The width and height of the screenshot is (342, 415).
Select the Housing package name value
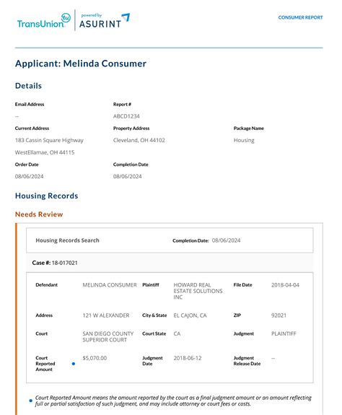(x=244, y=140)
